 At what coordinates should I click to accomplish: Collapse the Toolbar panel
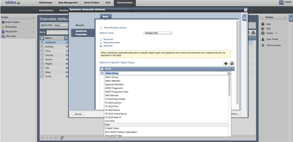(x=285, y=17)
